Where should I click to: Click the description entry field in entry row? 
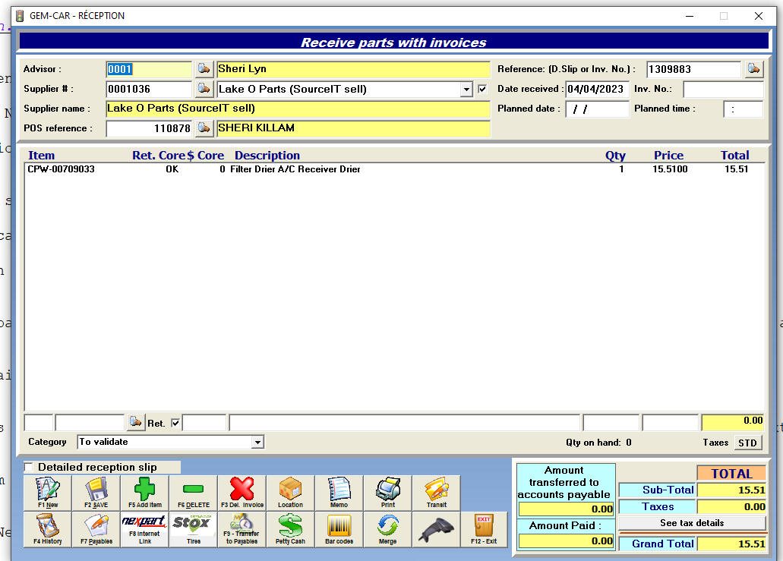pyautogui.click(x=405, y=423)
